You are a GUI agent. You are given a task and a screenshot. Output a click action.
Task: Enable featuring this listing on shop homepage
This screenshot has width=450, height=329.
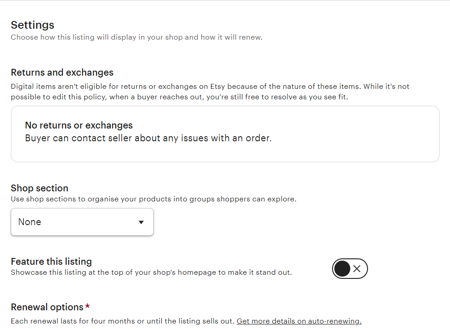point(350,268)
